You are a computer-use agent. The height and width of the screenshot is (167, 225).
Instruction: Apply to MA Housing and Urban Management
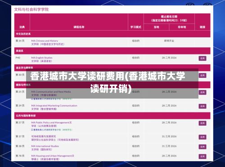coord(202,157)
